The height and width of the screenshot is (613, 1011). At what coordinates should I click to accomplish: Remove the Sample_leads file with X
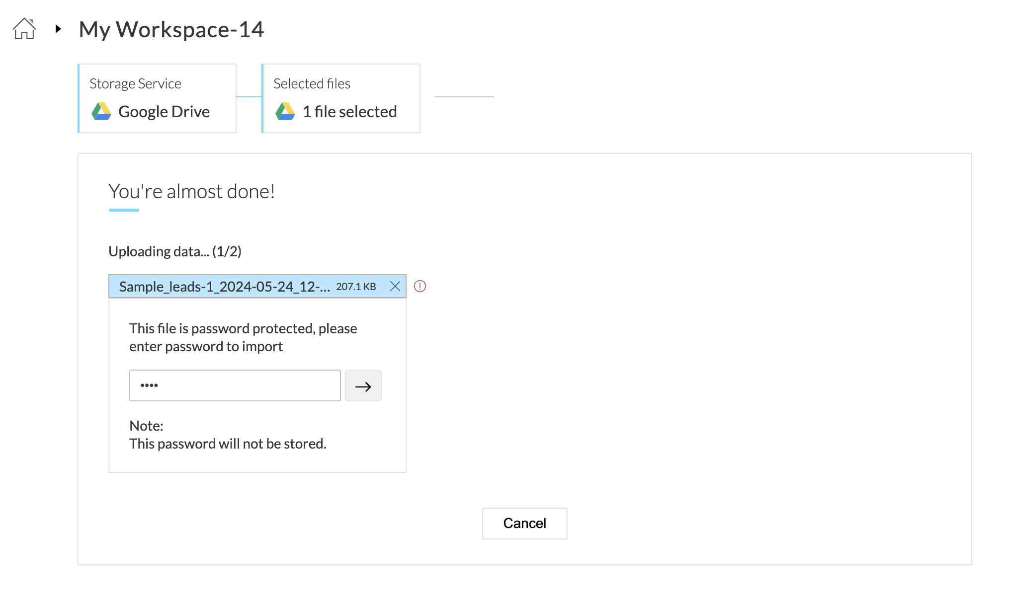(x=395, y=286)
